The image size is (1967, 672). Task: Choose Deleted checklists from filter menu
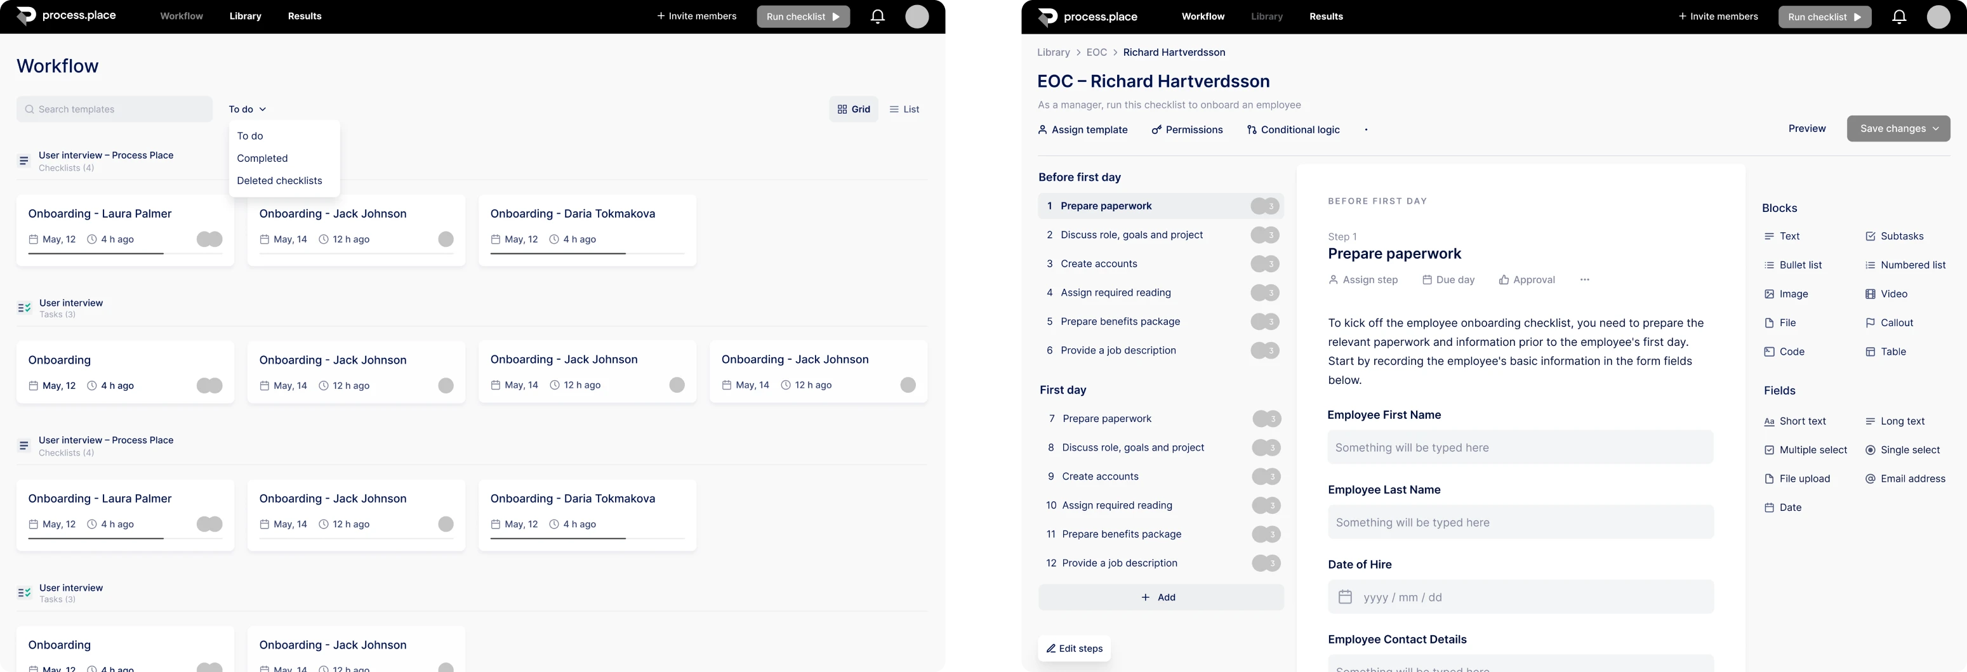[279, 181]
